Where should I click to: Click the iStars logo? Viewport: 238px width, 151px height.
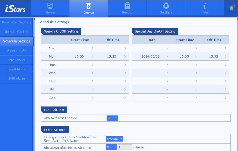coord(15,9)
